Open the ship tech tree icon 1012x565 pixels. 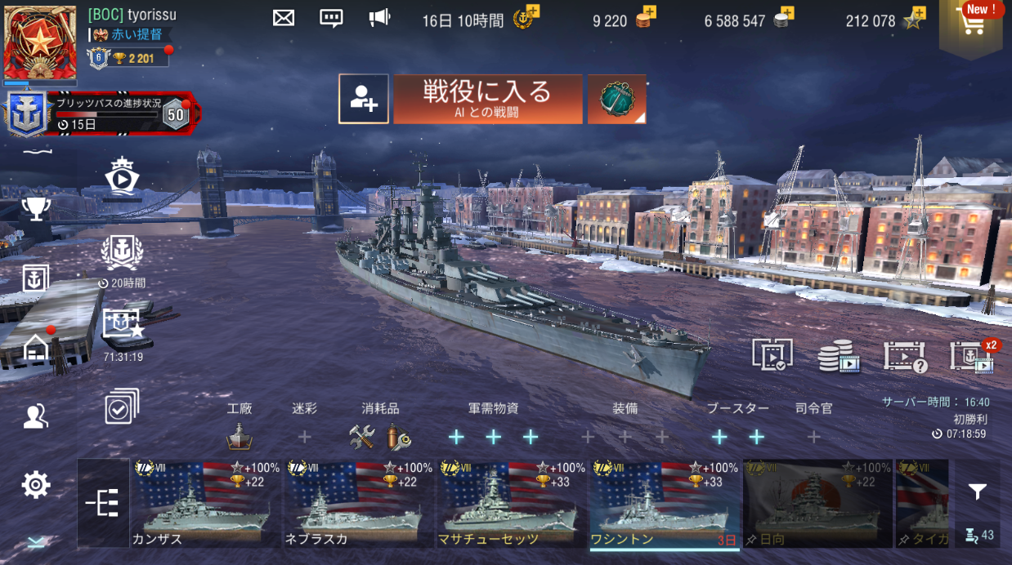tap(103, 503)
